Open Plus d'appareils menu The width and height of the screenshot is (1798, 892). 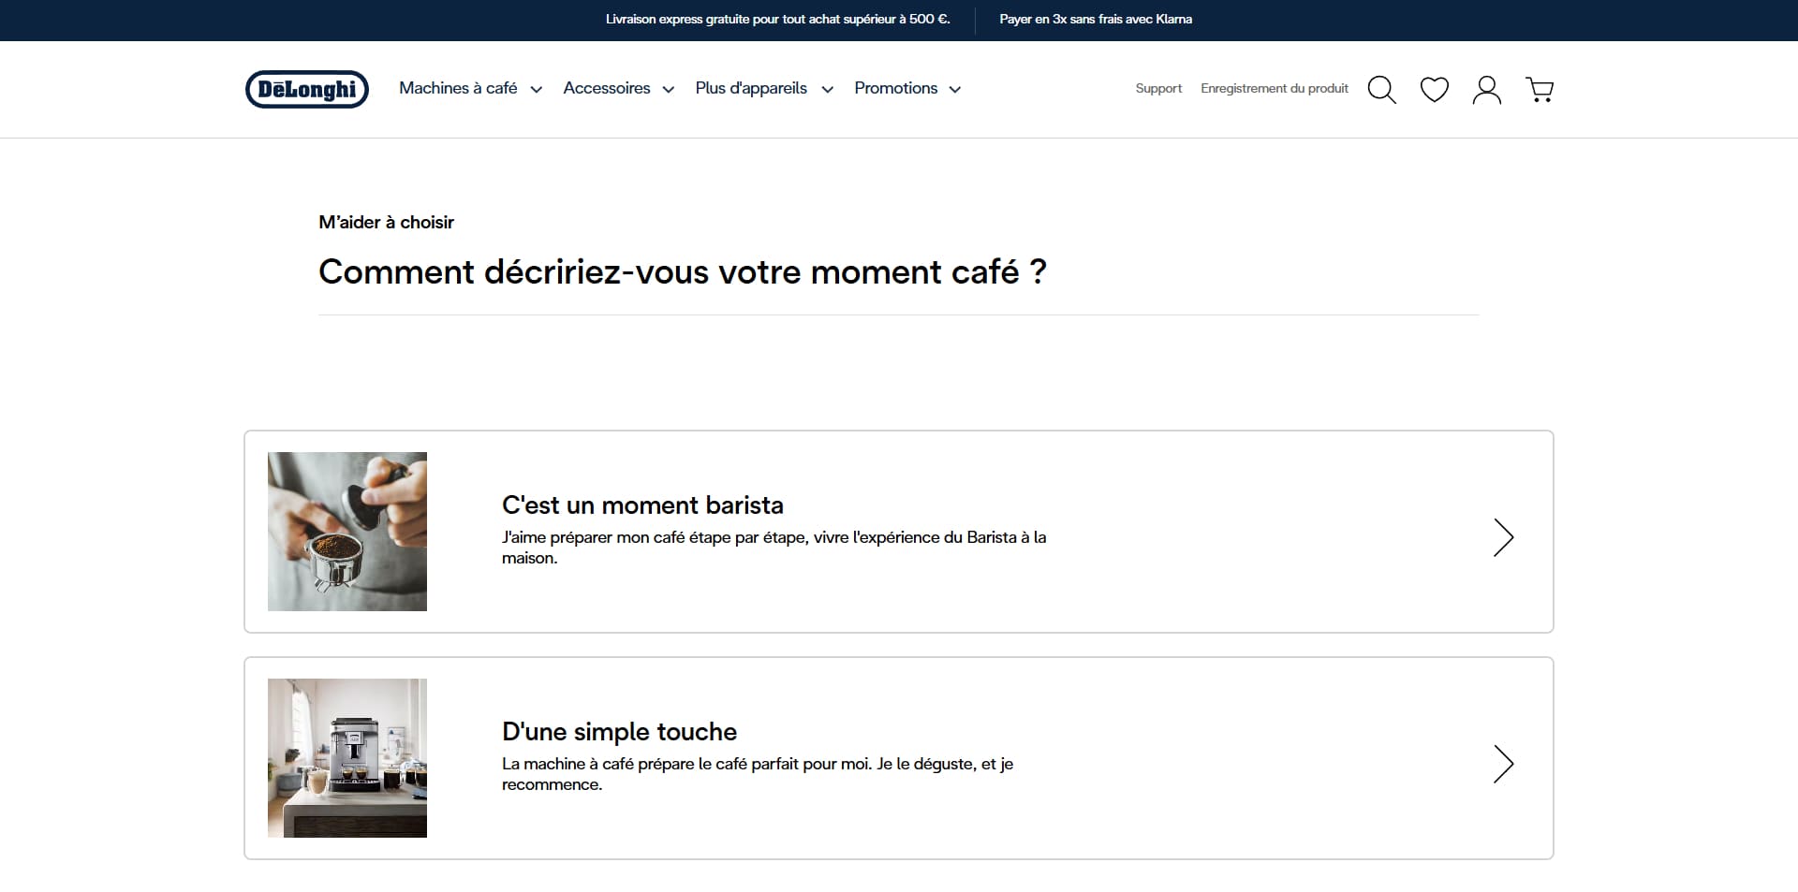(751, 88)
